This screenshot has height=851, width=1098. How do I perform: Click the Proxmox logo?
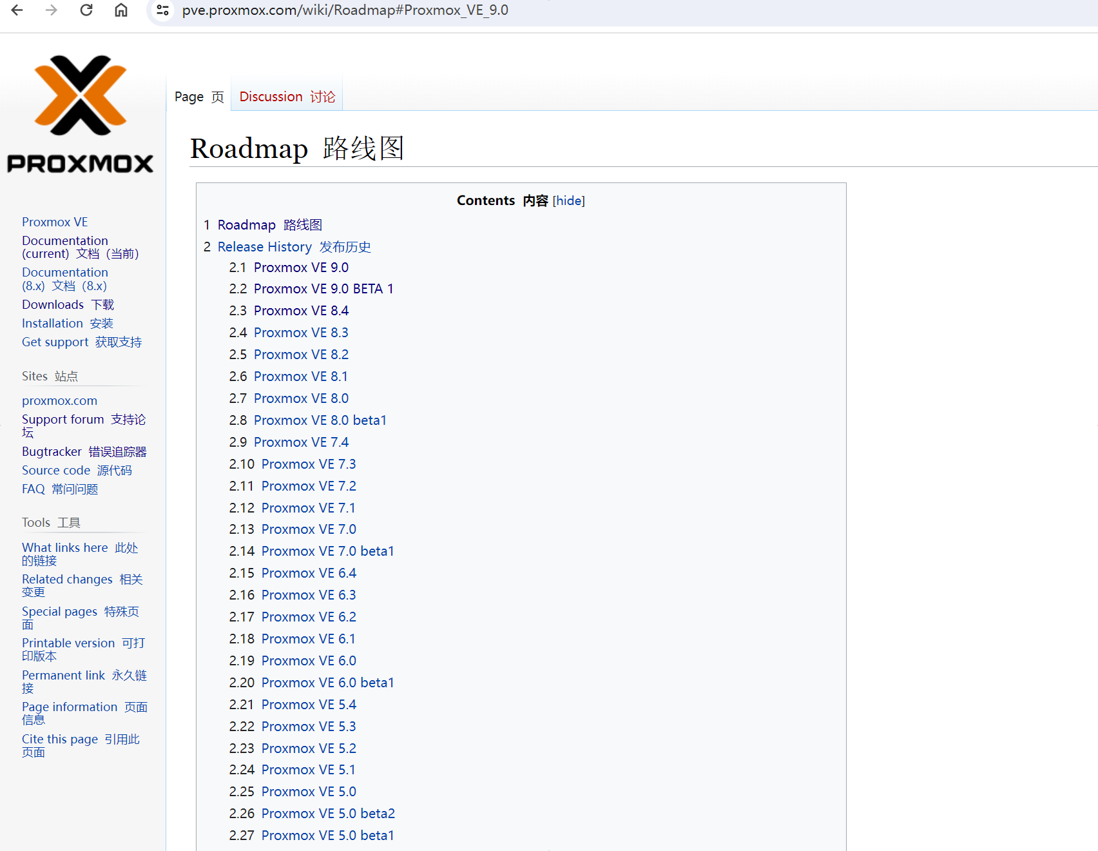(x=81, y=114)
